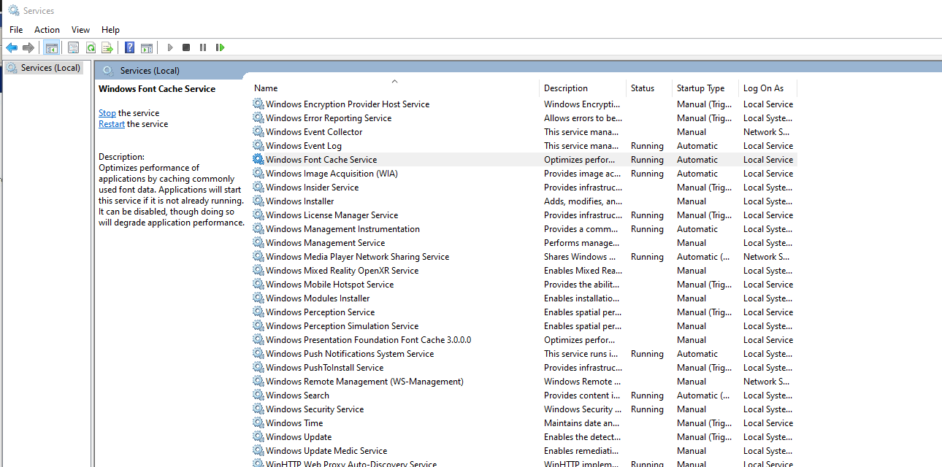Click 'Adds, modifies, an...' description of Windows Installer
This screenshot has width=942, height=467.
(583, 201)
